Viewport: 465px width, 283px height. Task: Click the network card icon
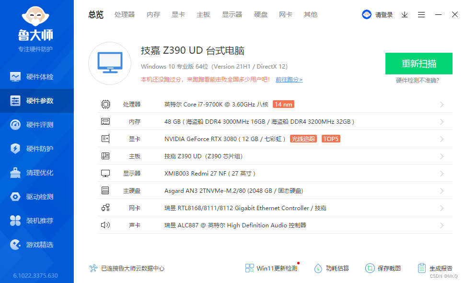click(105, 208)
